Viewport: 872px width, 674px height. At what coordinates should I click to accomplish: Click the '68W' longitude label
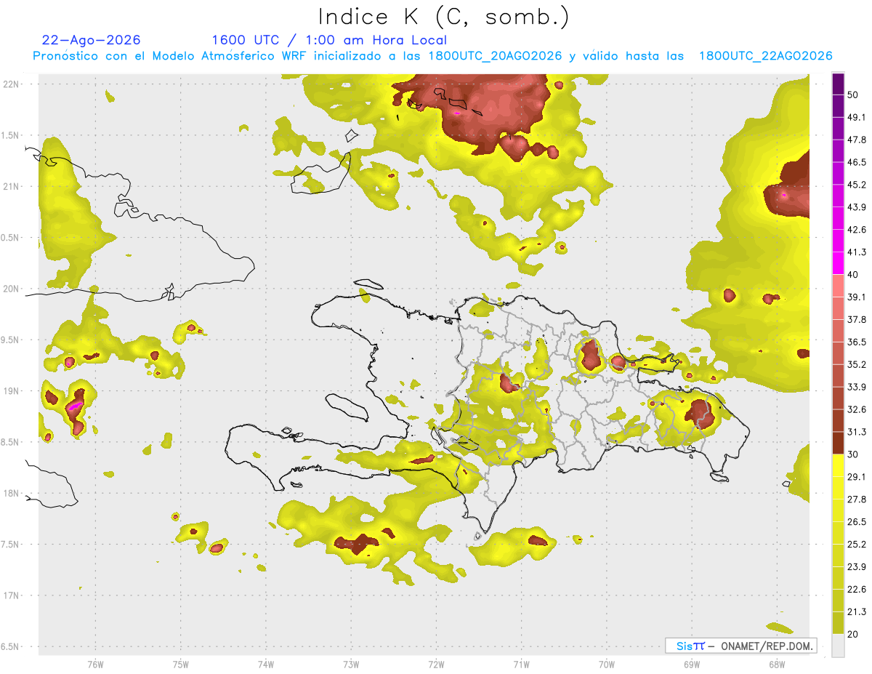tap(777, 664)
